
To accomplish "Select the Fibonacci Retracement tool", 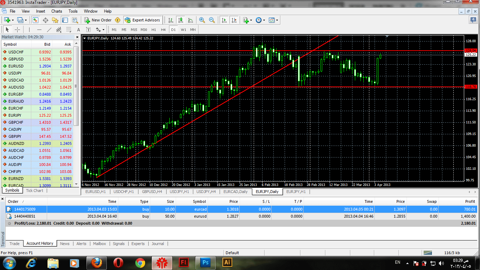I will (x=69, y=30).
